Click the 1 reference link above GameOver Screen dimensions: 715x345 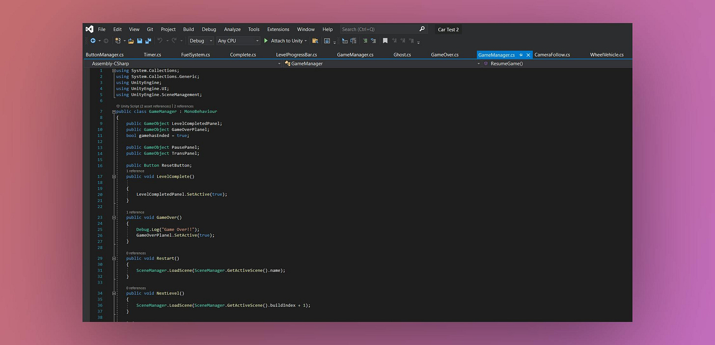(135, 212)
